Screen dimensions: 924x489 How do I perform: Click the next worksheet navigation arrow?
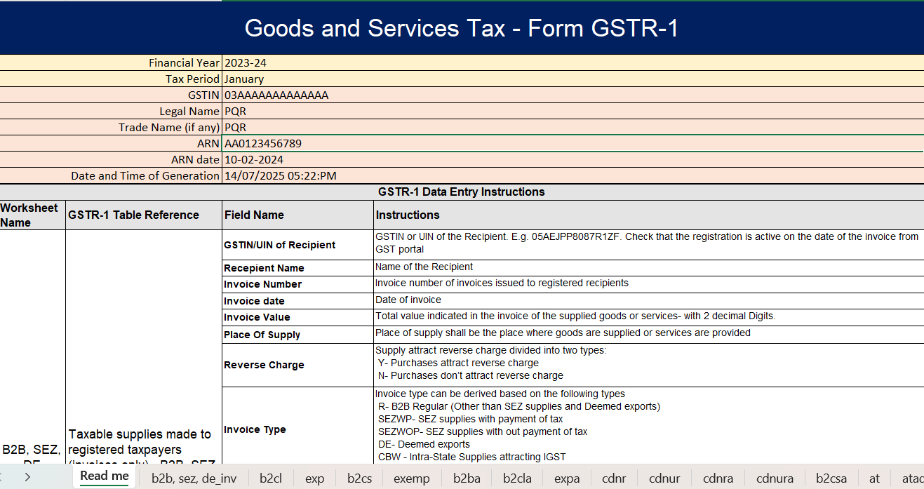click(26, 478)
